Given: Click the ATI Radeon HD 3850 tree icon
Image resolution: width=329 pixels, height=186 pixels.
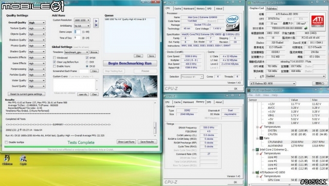Looking at the screenshot, I should (x=257, y=172).
